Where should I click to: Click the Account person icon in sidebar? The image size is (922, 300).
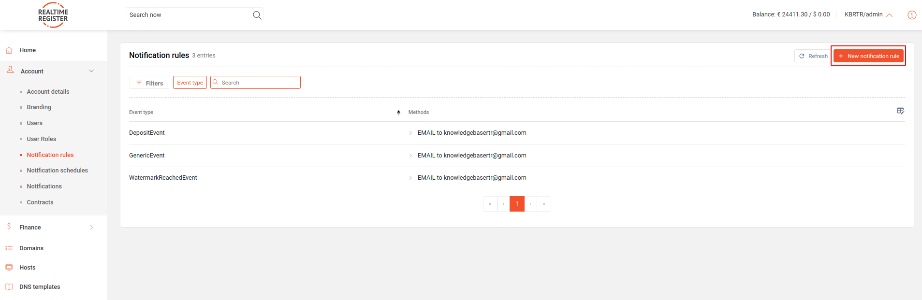point(10,70)
